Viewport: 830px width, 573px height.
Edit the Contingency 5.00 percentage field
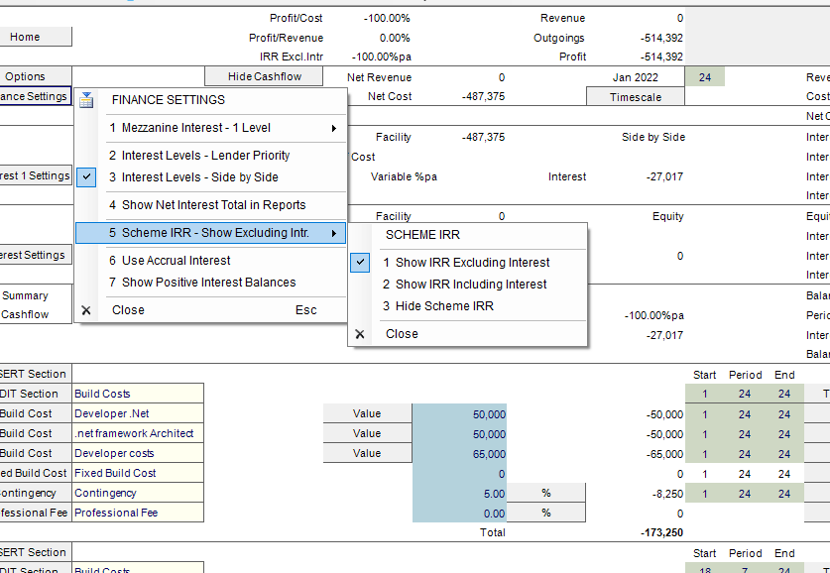pyautogui.click(x=459, y=494)
